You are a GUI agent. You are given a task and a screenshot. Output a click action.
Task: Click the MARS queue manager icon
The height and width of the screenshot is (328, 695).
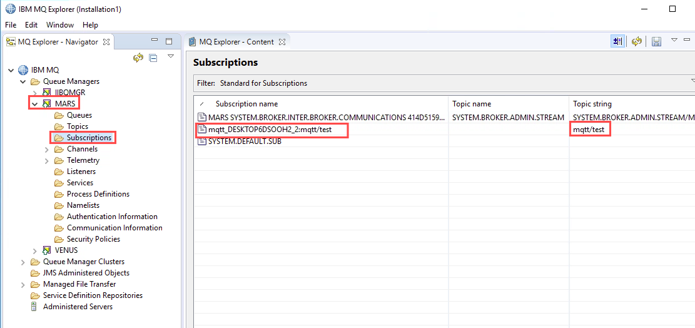click(x=47, y=104)
